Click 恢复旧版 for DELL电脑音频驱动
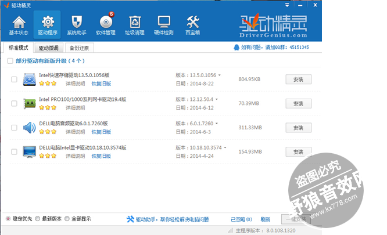 (101, 132)
